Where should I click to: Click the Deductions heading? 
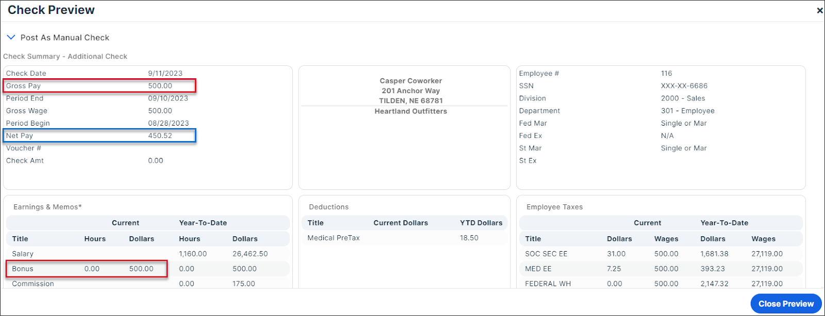point(329,207)
